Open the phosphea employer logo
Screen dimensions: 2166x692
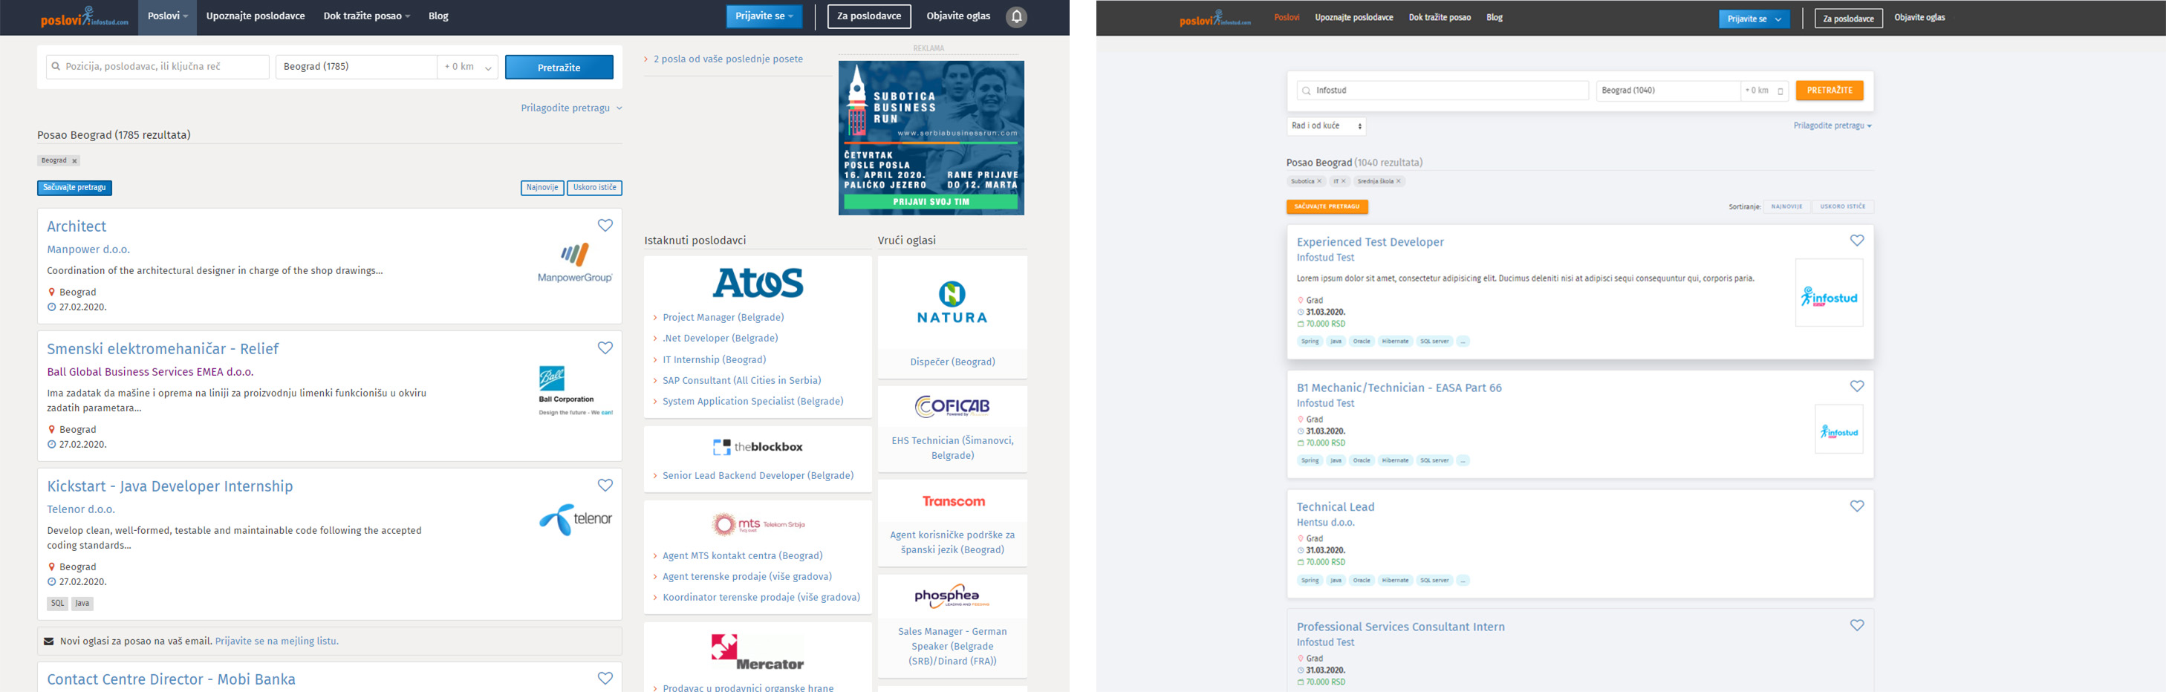pos(952,596)
